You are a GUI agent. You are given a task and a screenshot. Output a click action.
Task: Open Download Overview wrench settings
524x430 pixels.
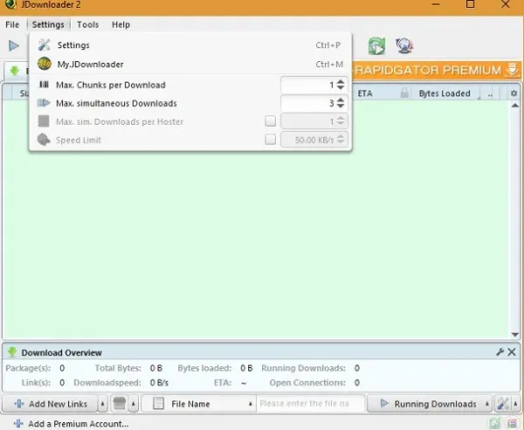click(x=500, y=352)
